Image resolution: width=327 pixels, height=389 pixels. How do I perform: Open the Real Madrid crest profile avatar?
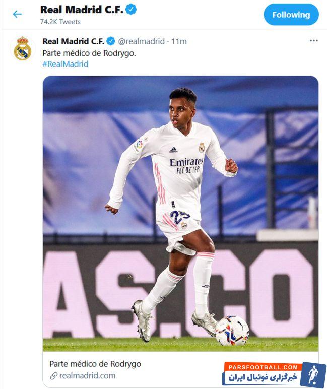[x=23, y=48]
